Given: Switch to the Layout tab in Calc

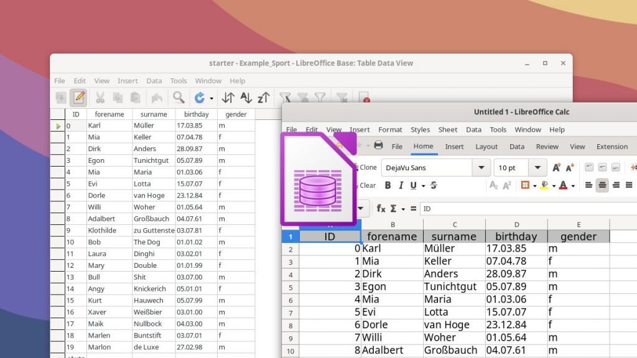Looking at the screenshot, I should point(486,147).
